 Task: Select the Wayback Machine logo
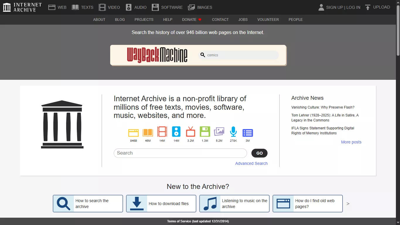pos(157,55)
